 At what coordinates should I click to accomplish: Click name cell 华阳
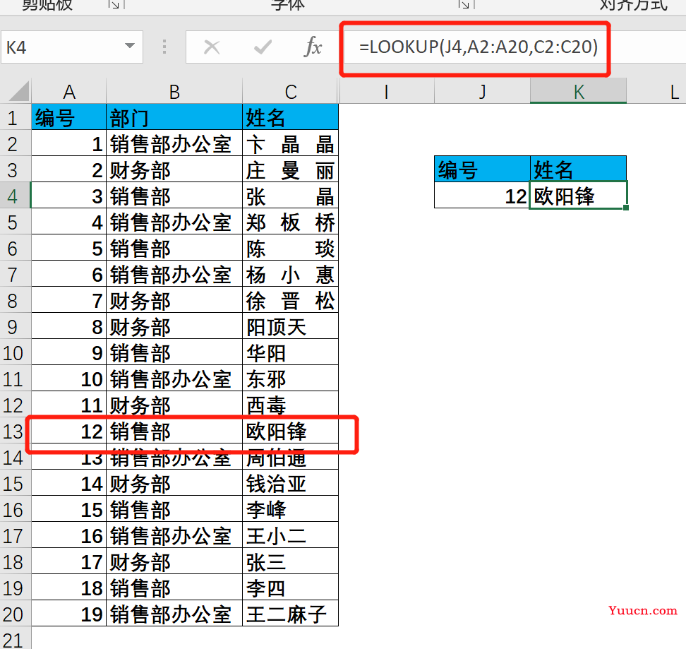291,352
